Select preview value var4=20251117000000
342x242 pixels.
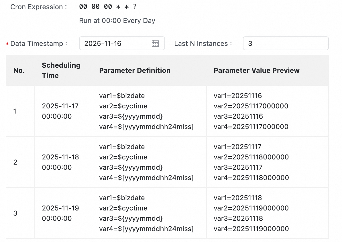coord(251,127)
